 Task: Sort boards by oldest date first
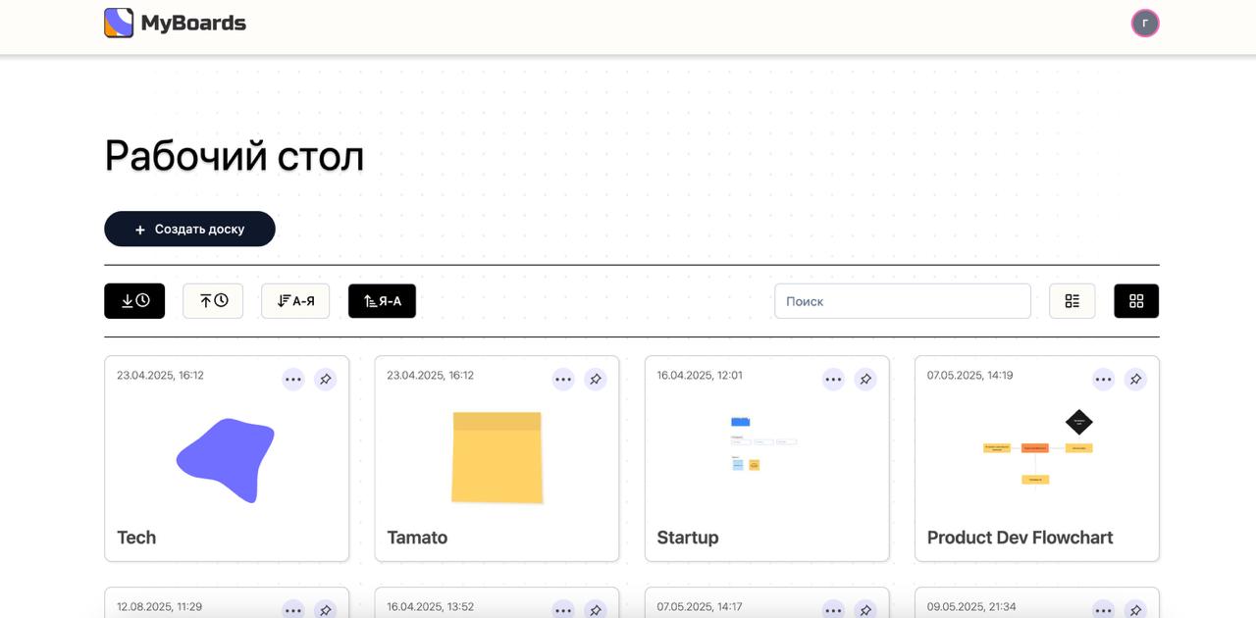(213, 301)
